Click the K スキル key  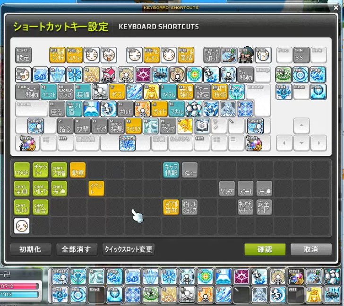(177, 109)
